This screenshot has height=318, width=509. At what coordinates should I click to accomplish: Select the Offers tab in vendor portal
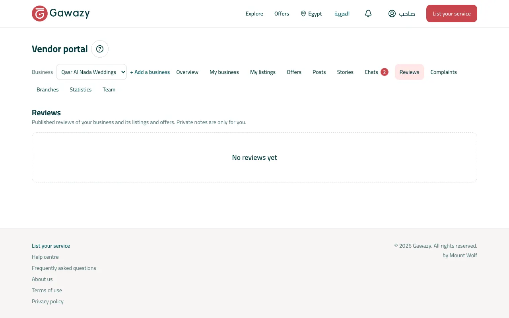tap(294, 72)
